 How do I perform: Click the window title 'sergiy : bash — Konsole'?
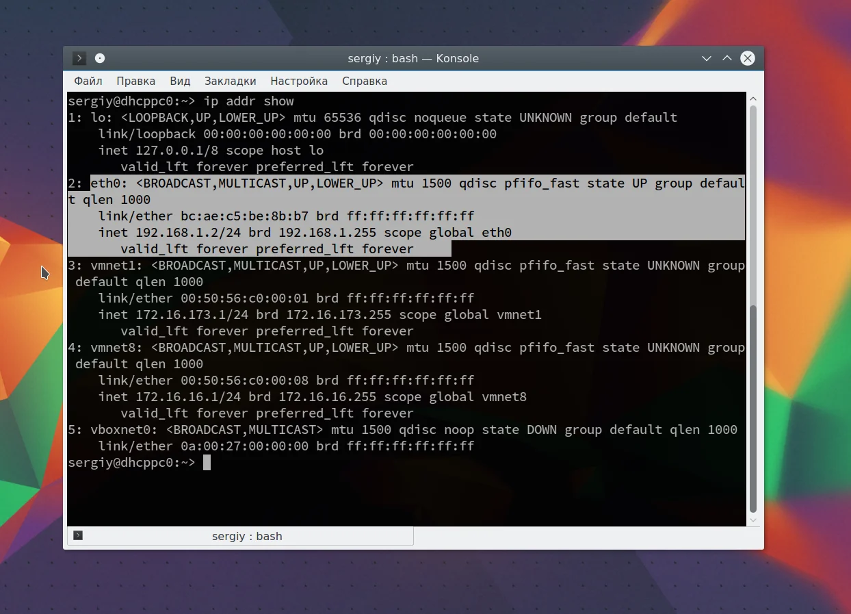[413, 58]
